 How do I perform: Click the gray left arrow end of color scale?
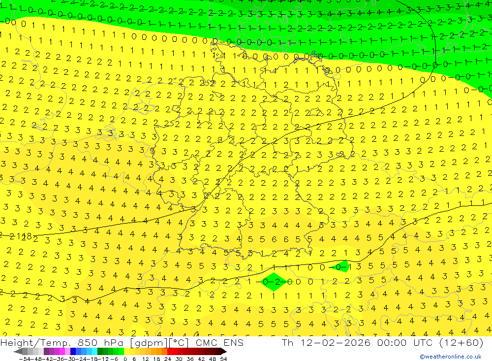point(18,352)
